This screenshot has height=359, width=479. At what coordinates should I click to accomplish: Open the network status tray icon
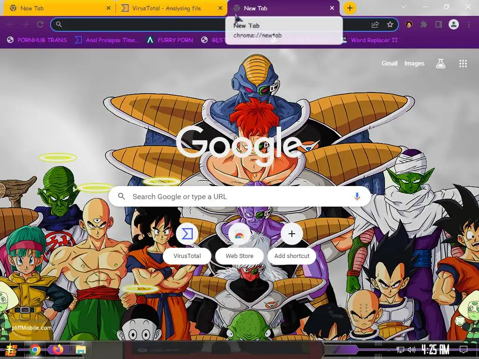[400, 350]
